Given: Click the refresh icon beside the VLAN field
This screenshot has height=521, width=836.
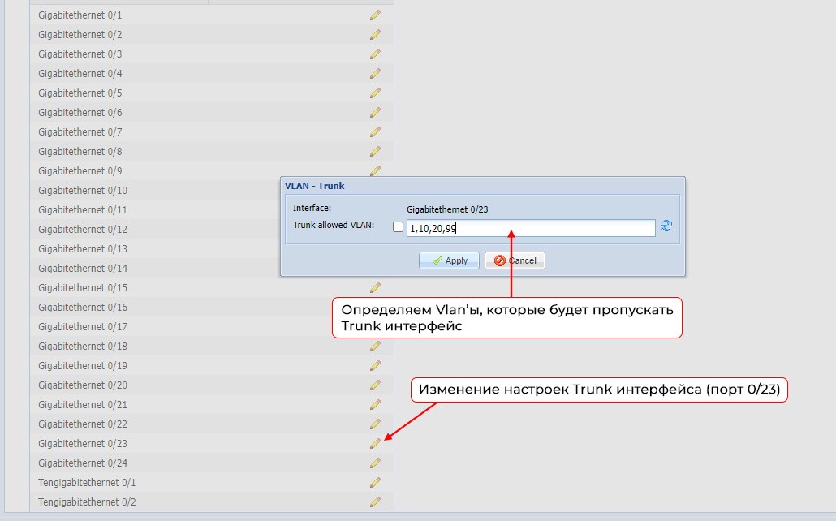Looking at the screenshot, I should click(666, 228).
